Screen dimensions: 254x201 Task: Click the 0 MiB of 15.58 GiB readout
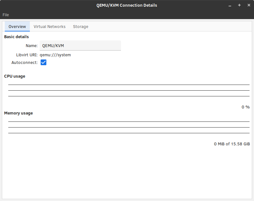pos(232,144)
